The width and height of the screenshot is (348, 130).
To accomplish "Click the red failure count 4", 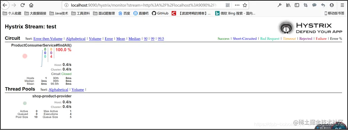I will [51, 57].
